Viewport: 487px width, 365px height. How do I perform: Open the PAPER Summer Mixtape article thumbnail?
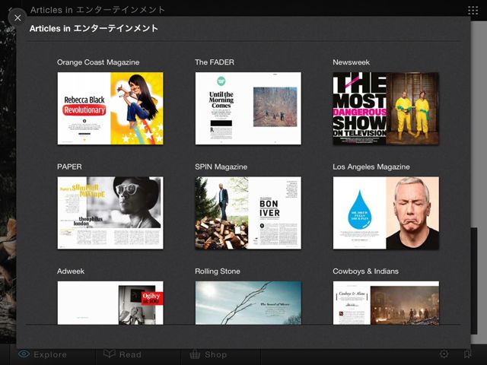pyautogui.click(x=110, y=213)
